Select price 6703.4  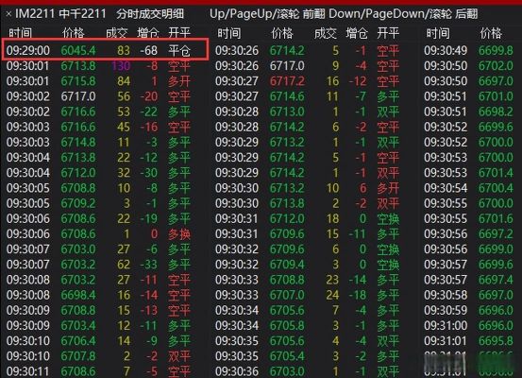(x=78, y=326)
